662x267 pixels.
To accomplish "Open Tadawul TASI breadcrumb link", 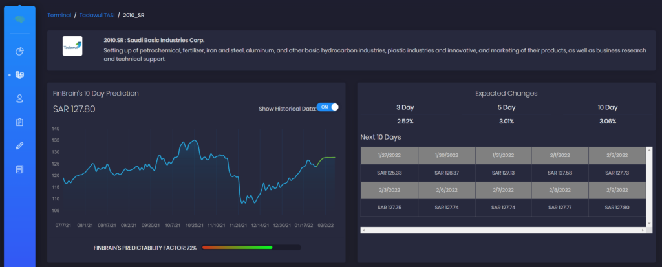I will point(97,16).
